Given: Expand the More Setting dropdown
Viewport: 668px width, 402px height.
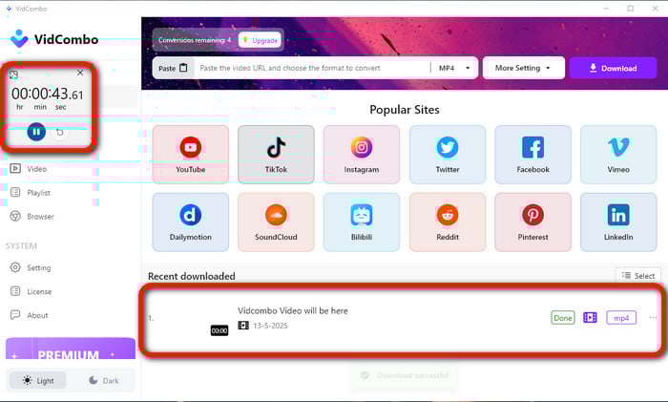Looking at the screenshot, I should coord(523,68).
